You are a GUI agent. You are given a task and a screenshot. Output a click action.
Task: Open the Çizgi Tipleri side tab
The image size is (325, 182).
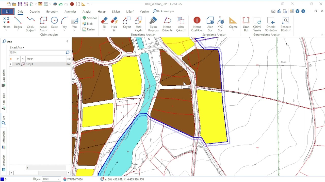pos(4,78)
